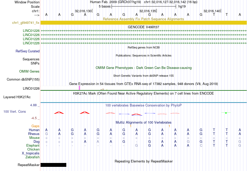This screenshot has height=171, width=247.
Task: Click Human Feb. 2009 (GRCh37/hg19) assembly title
Action: [115, 2]
